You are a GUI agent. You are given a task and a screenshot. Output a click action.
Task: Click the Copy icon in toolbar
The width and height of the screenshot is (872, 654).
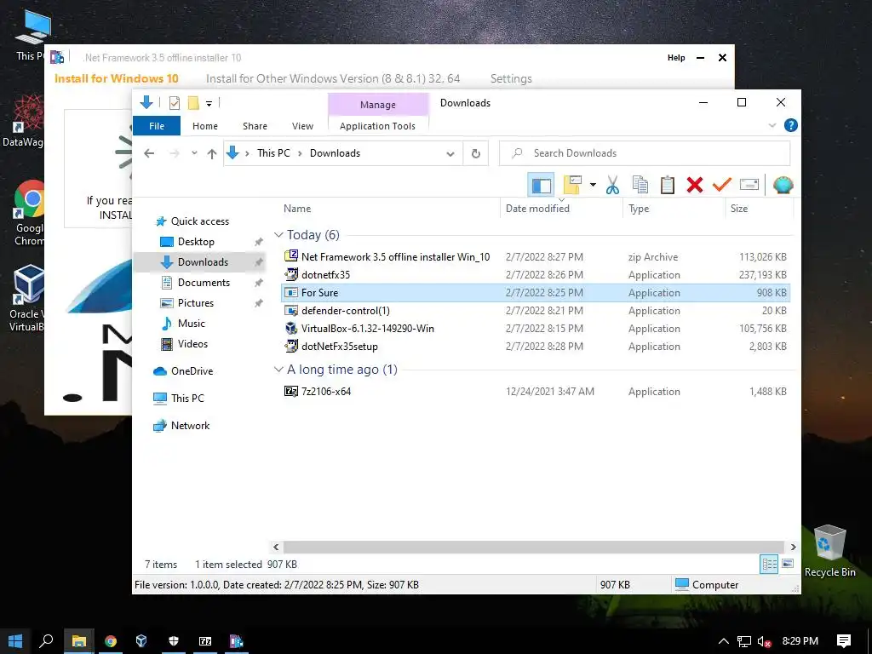pyautogui.click(x=640, y=185)
